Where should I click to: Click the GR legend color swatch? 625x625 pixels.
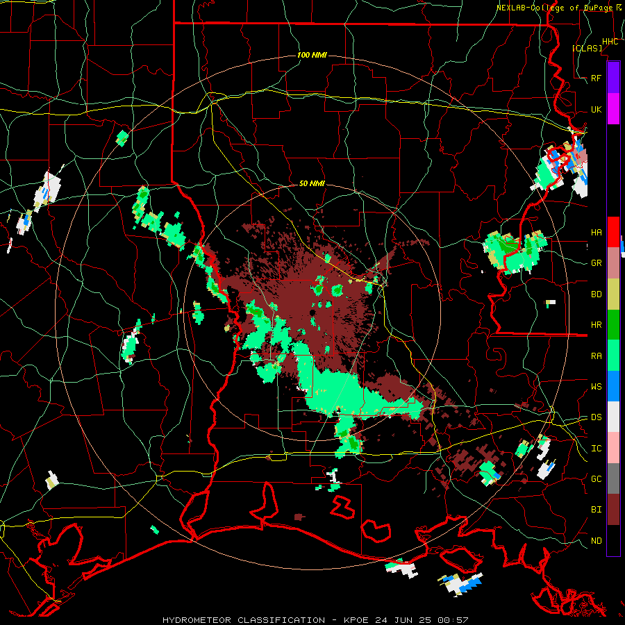pos(613,263)
